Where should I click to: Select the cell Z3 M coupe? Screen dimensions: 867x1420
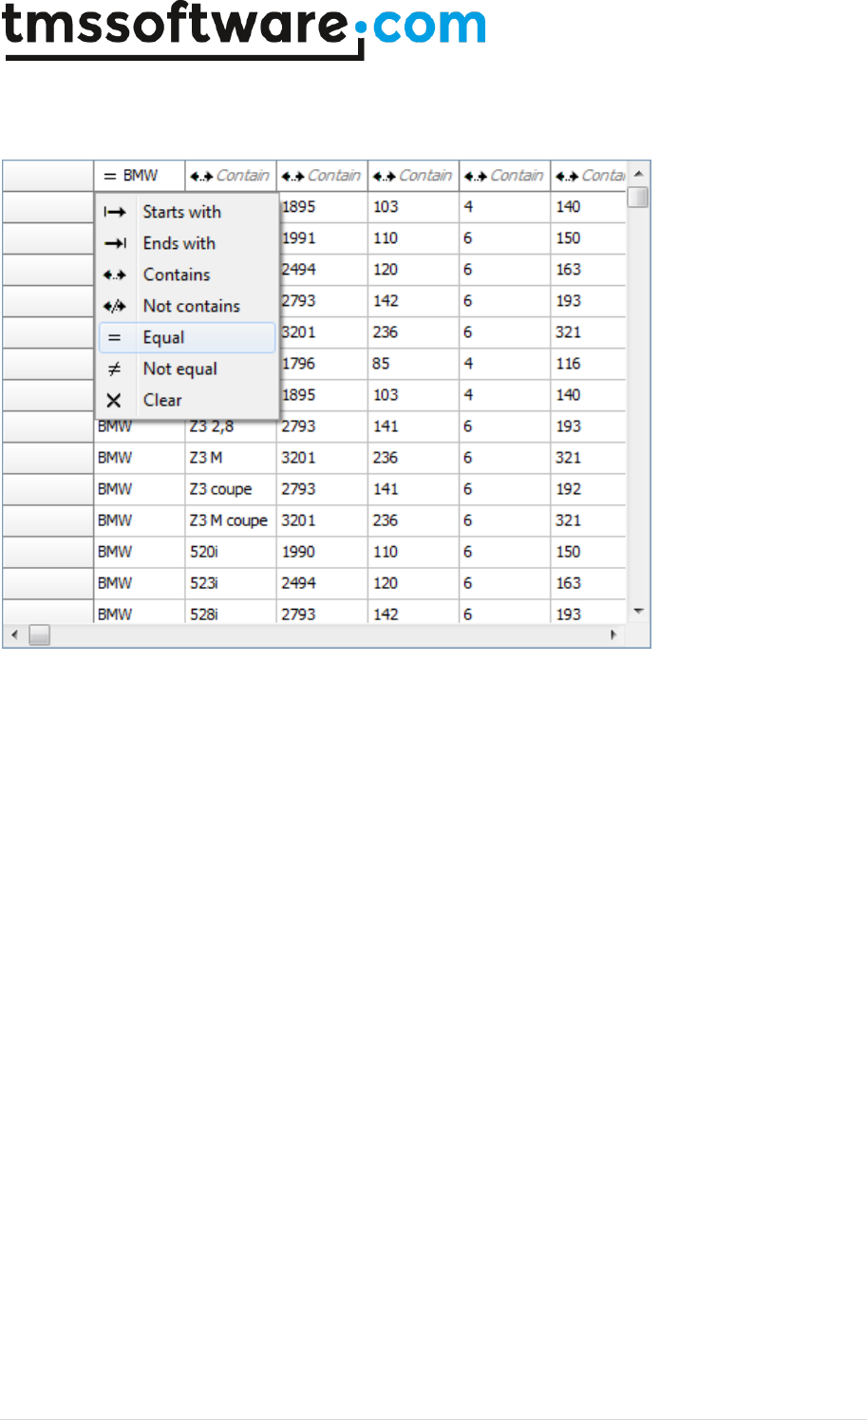coord(231,521)
